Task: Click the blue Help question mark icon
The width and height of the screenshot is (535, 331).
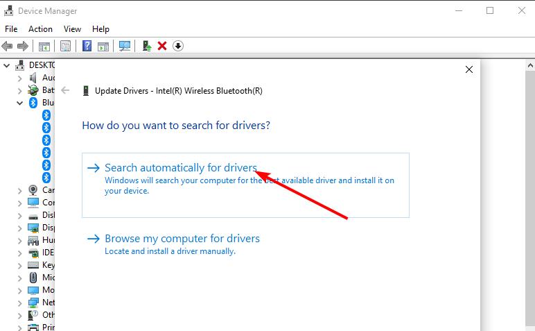Action: 87,46
